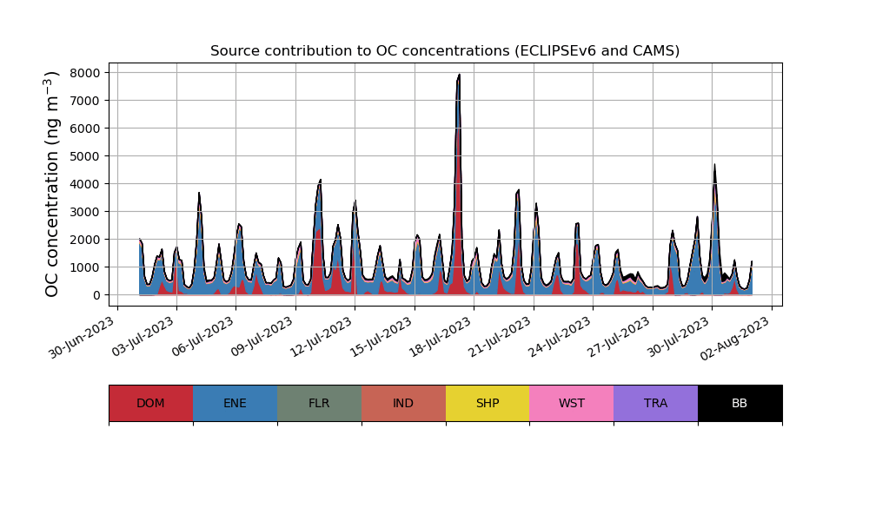Image resolution: width=869 pixels, height=521 pixels.
Task: Click the yellow SHP legend swatch
Action: pos(488,403)
